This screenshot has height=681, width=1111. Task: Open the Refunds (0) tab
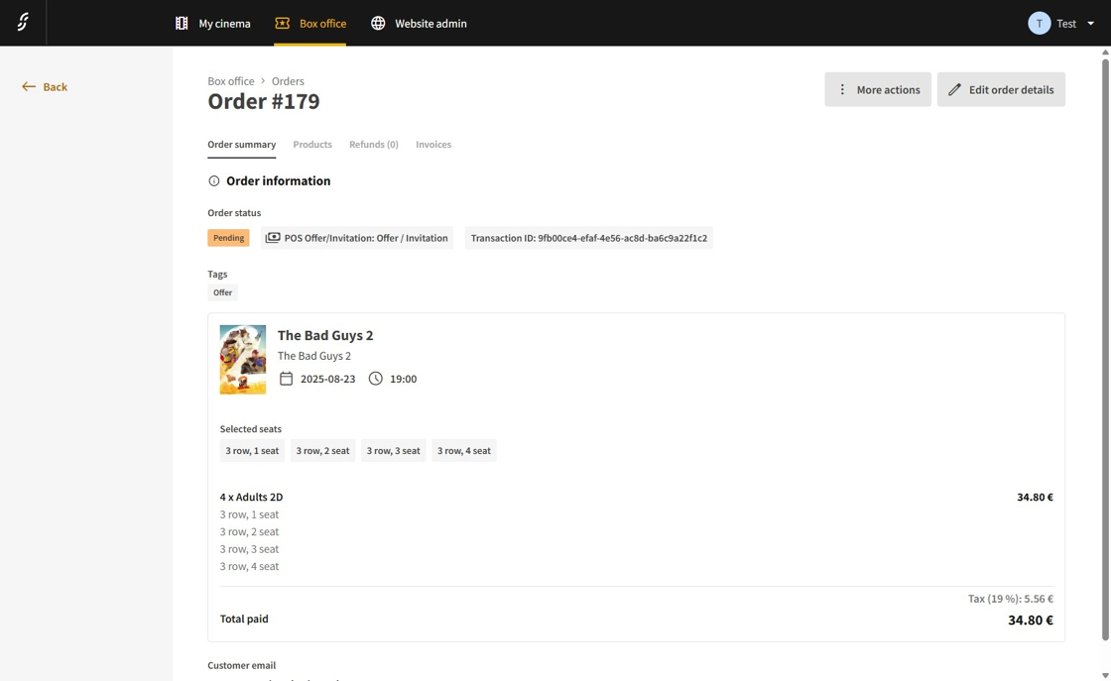pos(373,145)
